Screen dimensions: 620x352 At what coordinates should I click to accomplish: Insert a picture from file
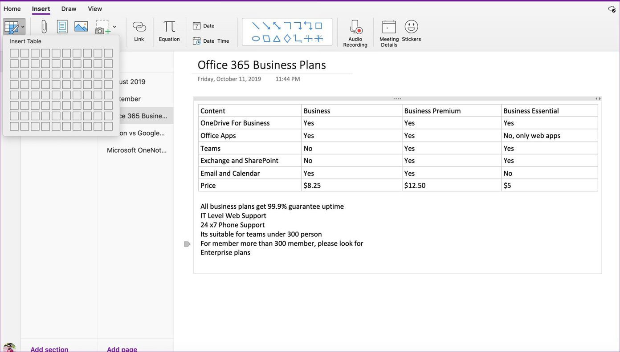click(x=81, y=27)
